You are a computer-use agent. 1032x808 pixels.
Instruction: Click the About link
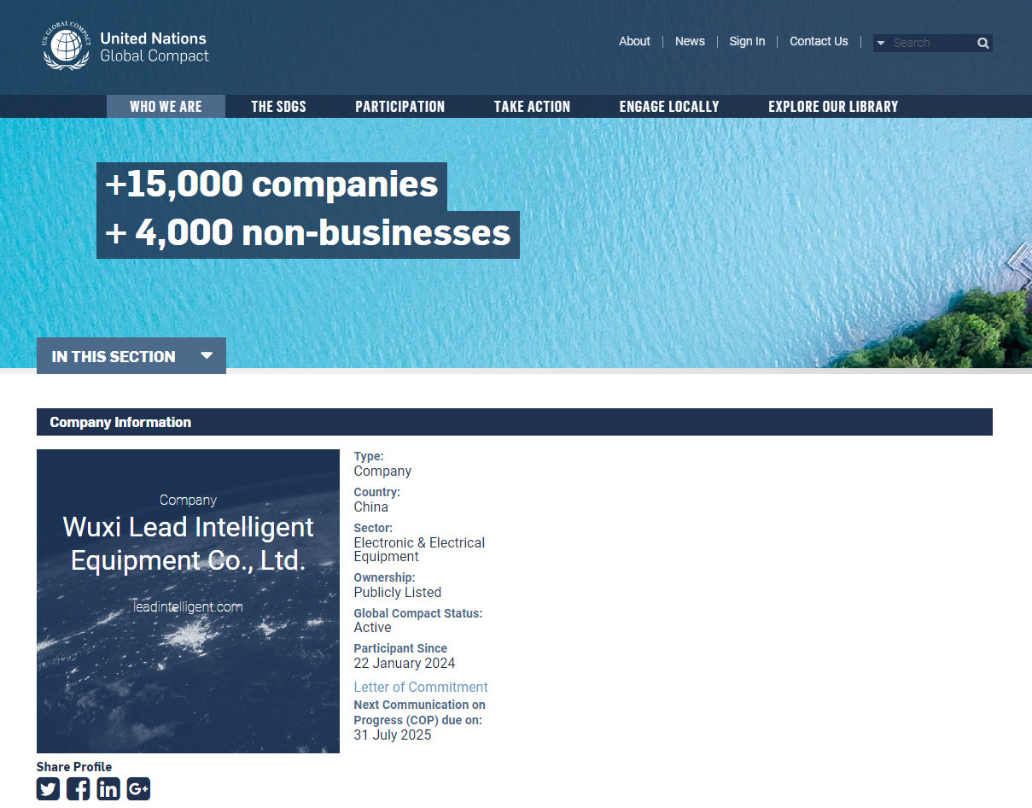[634, 41]
